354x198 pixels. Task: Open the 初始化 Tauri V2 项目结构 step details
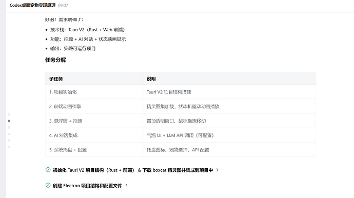(133, 170)
